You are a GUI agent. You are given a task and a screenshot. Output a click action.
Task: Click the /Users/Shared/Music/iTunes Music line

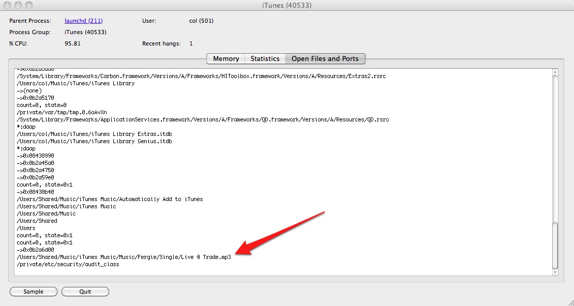[x=66, y=206]
